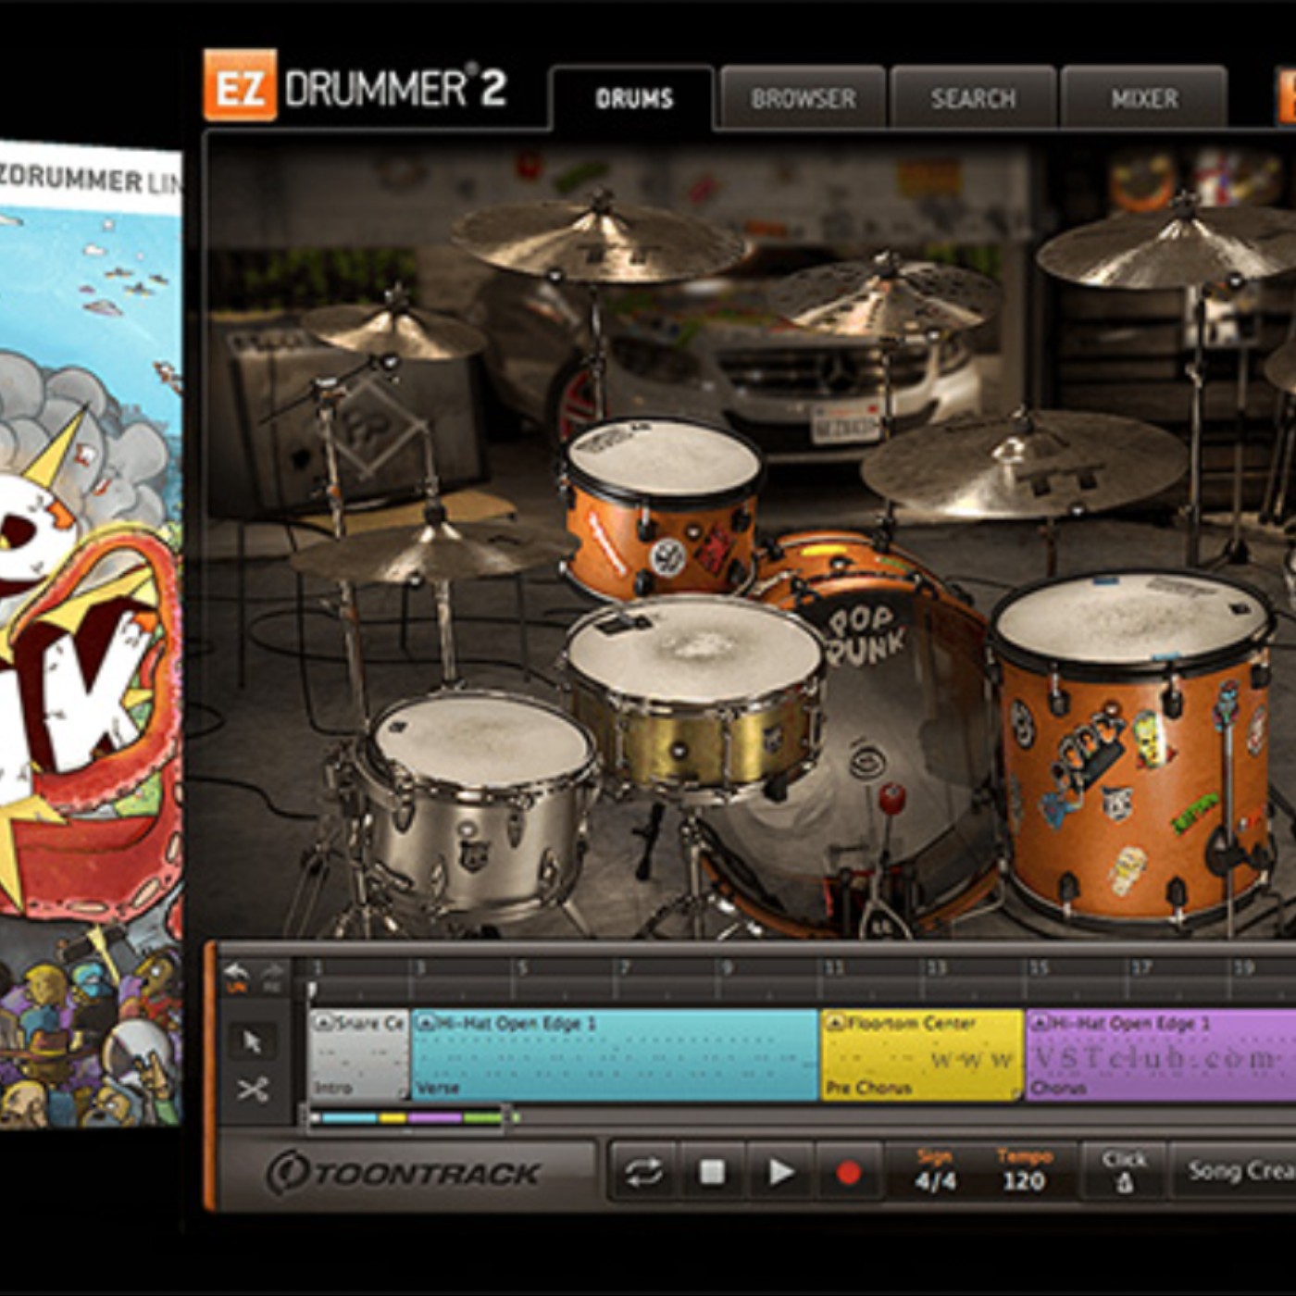Click the Toontrack logo
The width and height of the screenshot is (1296, 1296).
click(403, 1173)
